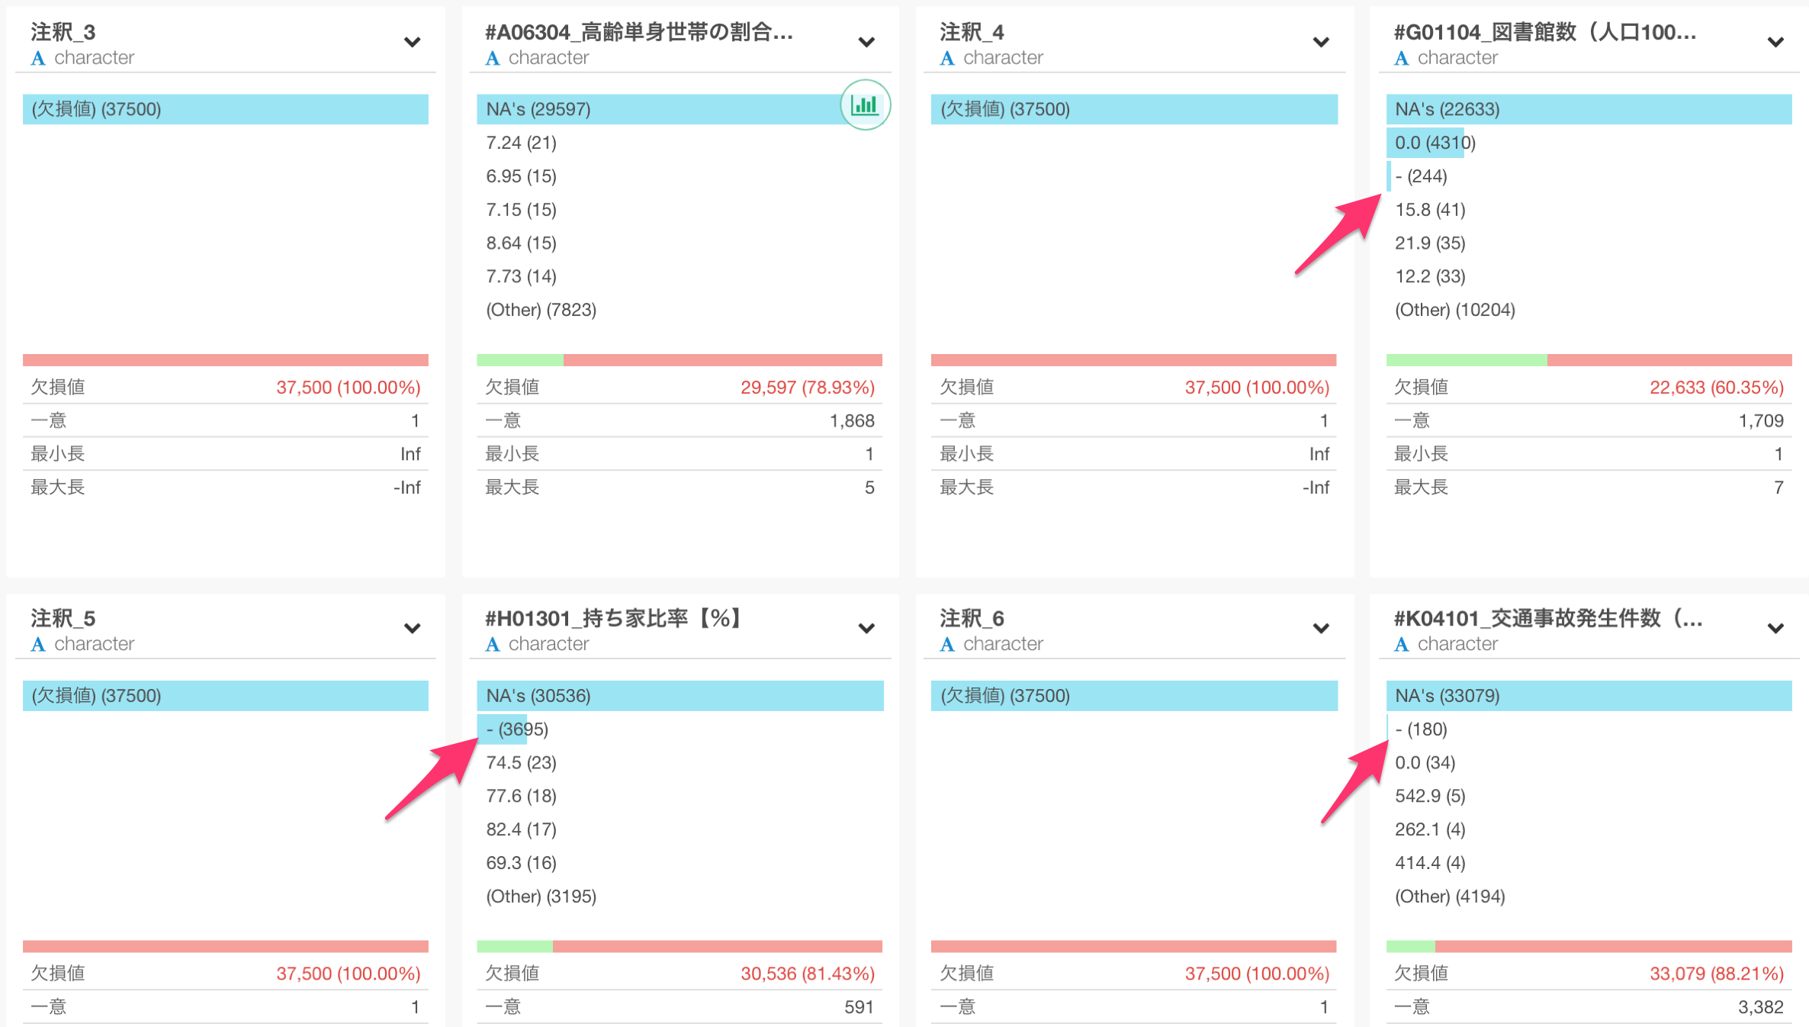The width and height of the screenshot is (1809, 1027).
Task: Select the 注釈_6 column title
Action: point(972,618)
